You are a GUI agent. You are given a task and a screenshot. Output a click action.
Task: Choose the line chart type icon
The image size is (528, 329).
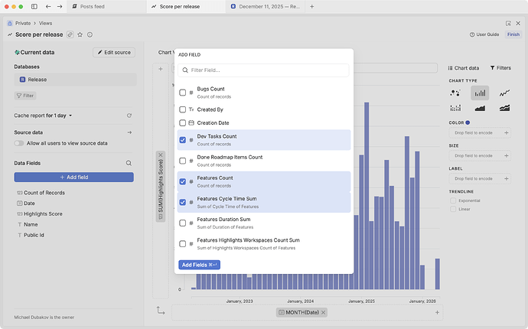(x=504, y=93)
